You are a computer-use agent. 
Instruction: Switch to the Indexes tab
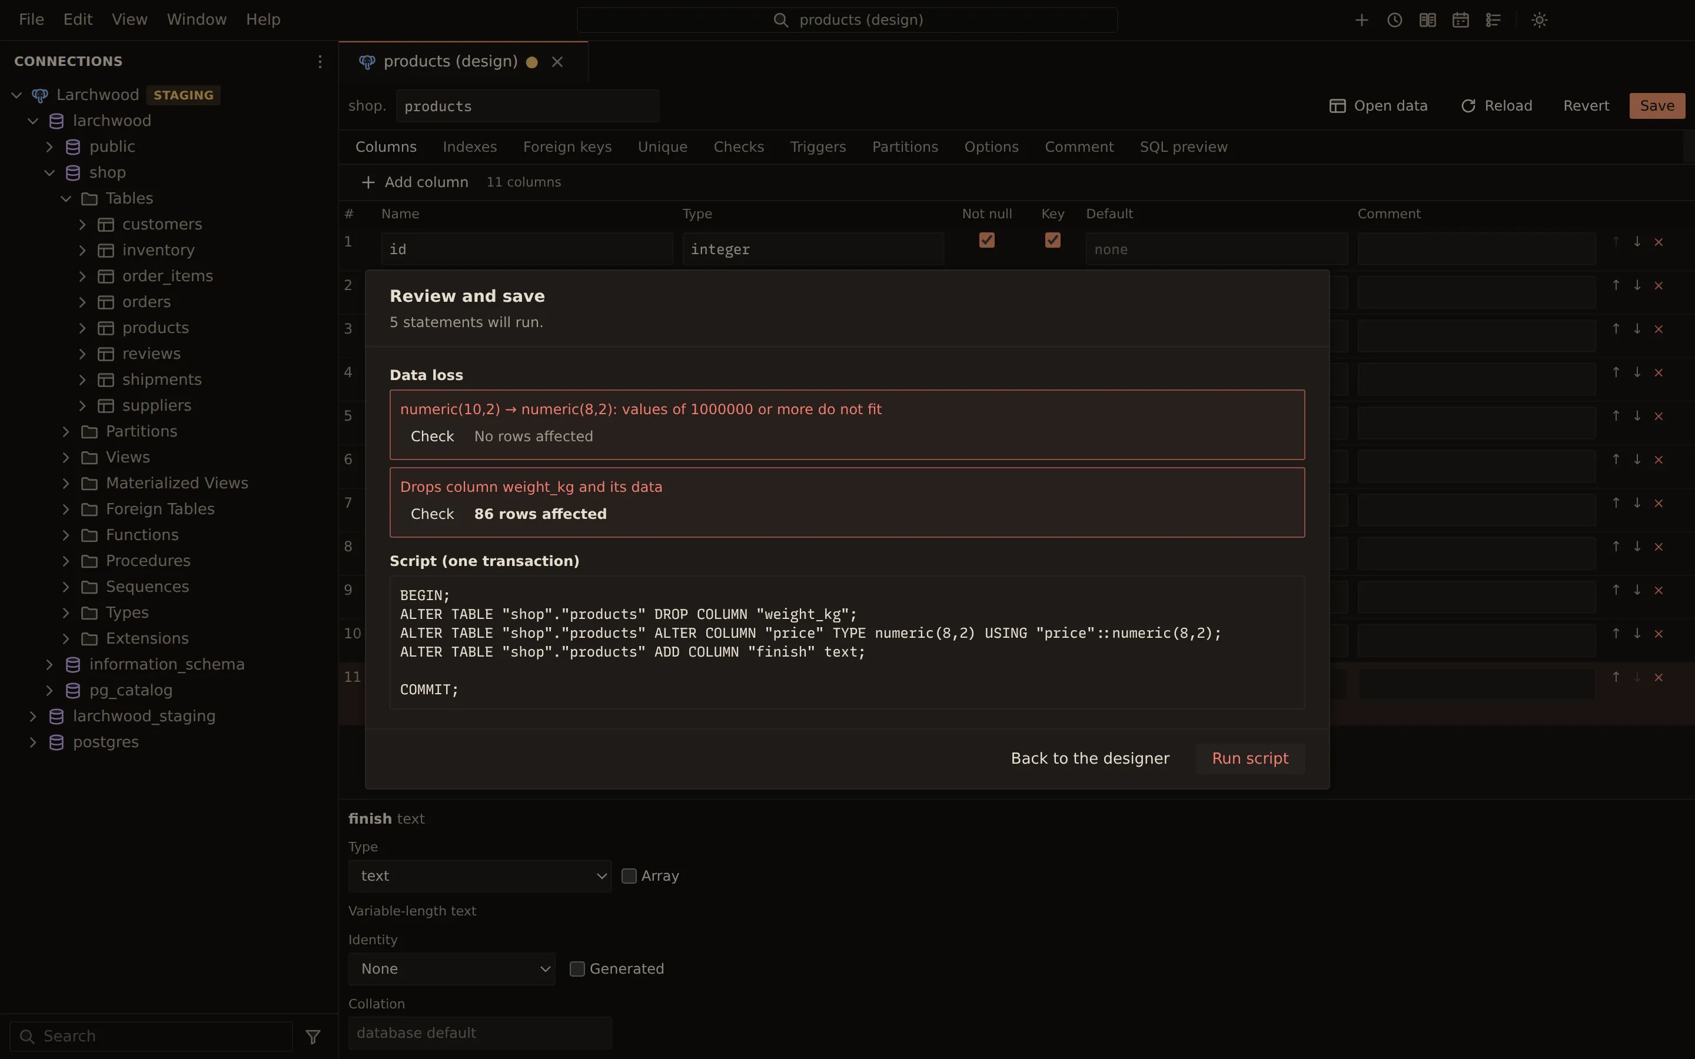469,147
